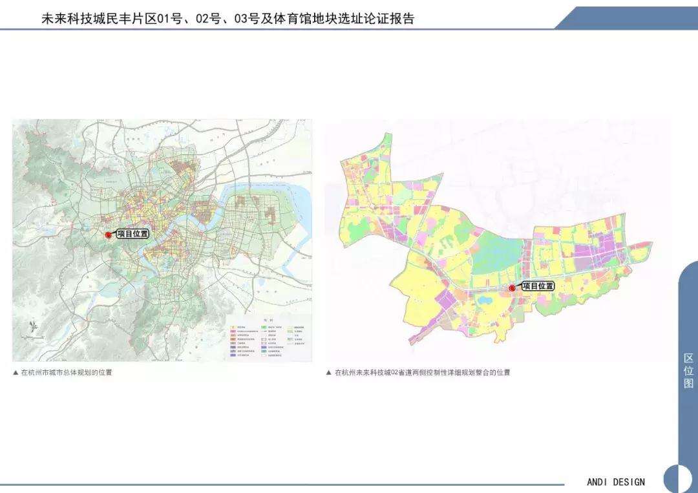This screenshot has width=698, height=493.
Task: Click the red 项目位置 marker dot on left map
Action: coord(109,235)
